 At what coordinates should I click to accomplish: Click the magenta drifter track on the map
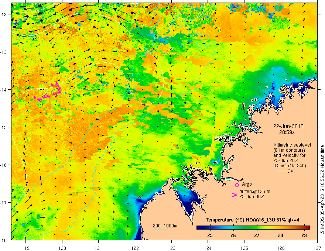click(x=48, y=92)
